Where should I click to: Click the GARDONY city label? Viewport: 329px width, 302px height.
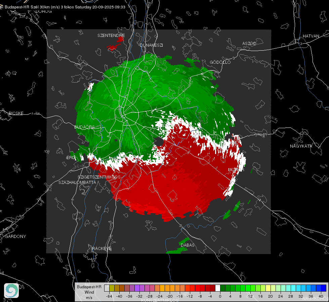15,237
